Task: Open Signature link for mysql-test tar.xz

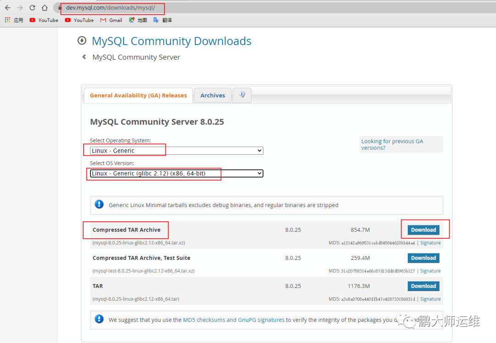Action: [430, 271]
